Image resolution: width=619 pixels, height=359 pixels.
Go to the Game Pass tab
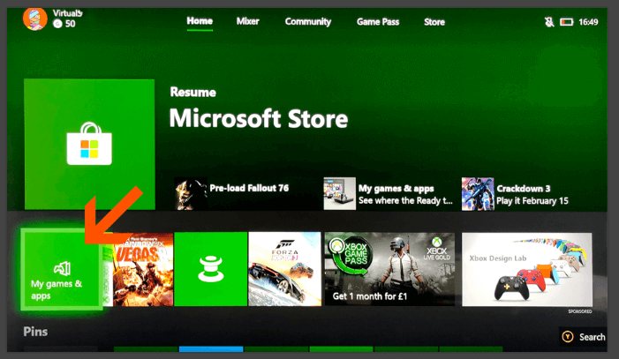tap(378, 22)
